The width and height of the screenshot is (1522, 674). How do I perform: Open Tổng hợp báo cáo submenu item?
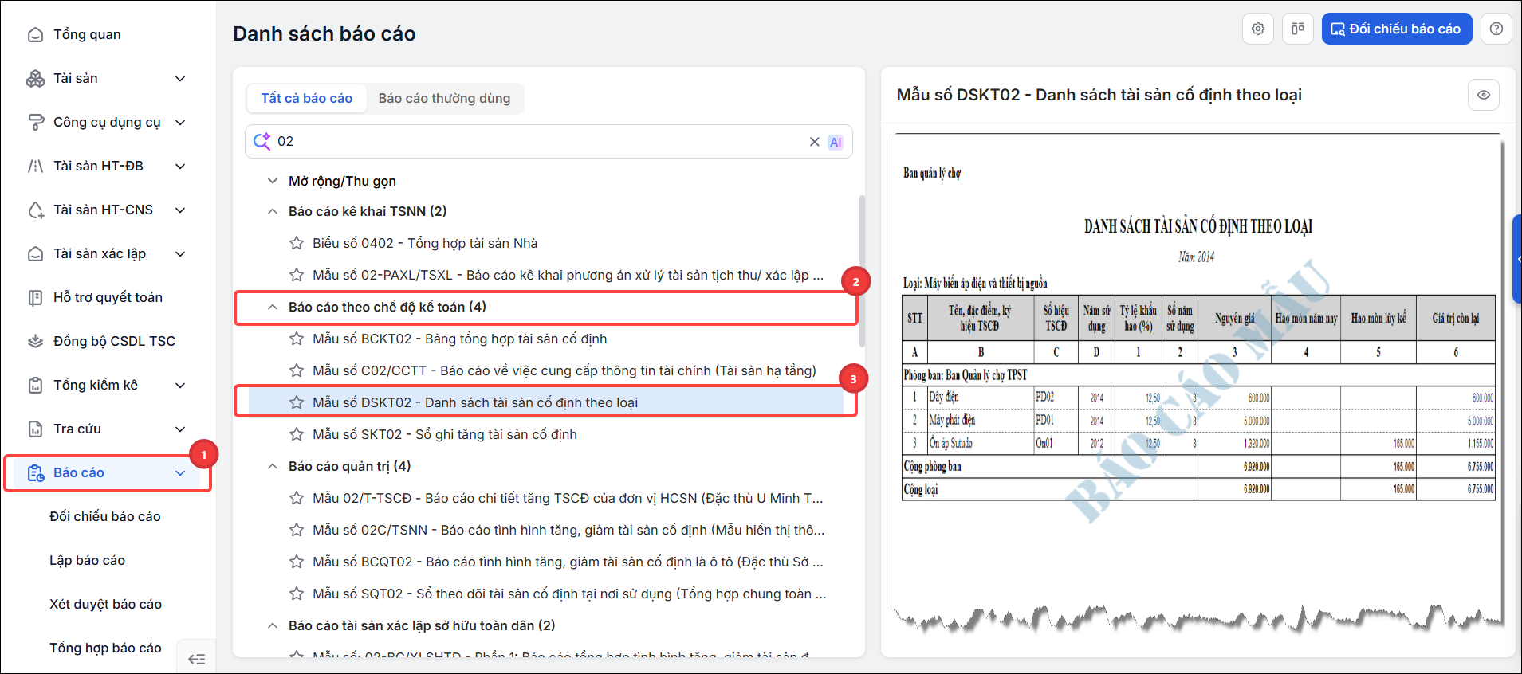(105, 648)
